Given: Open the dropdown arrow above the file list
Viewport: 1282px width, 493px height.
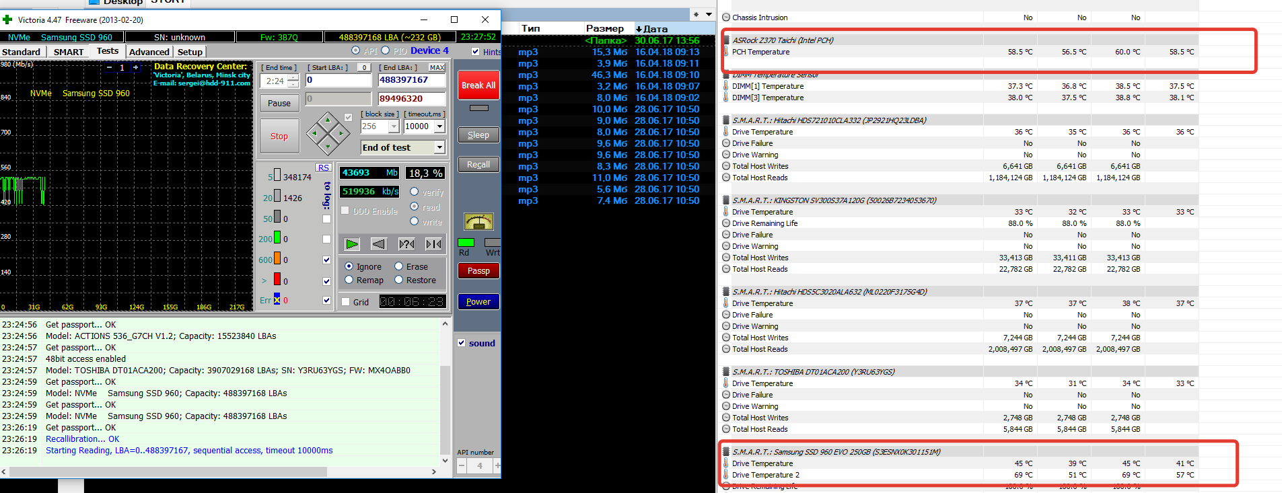Looking at the screenshot, I should point(709,14).
